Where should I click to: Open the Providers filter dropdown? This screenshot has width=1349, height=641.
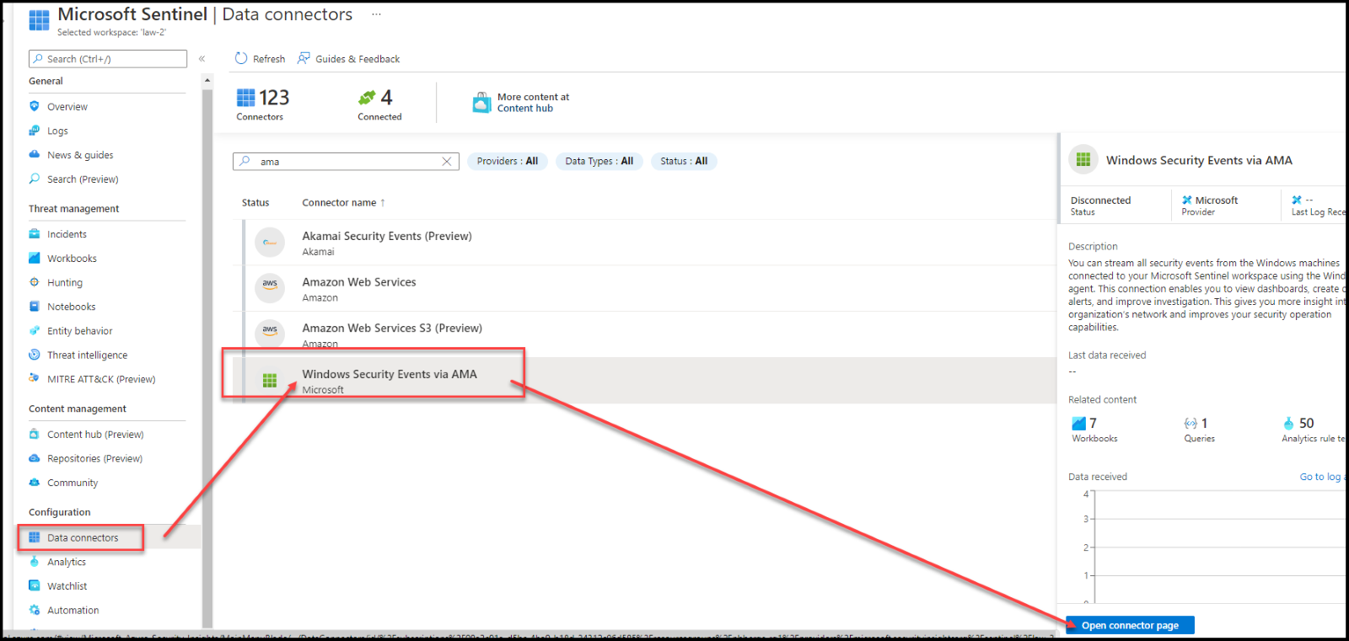508,161
